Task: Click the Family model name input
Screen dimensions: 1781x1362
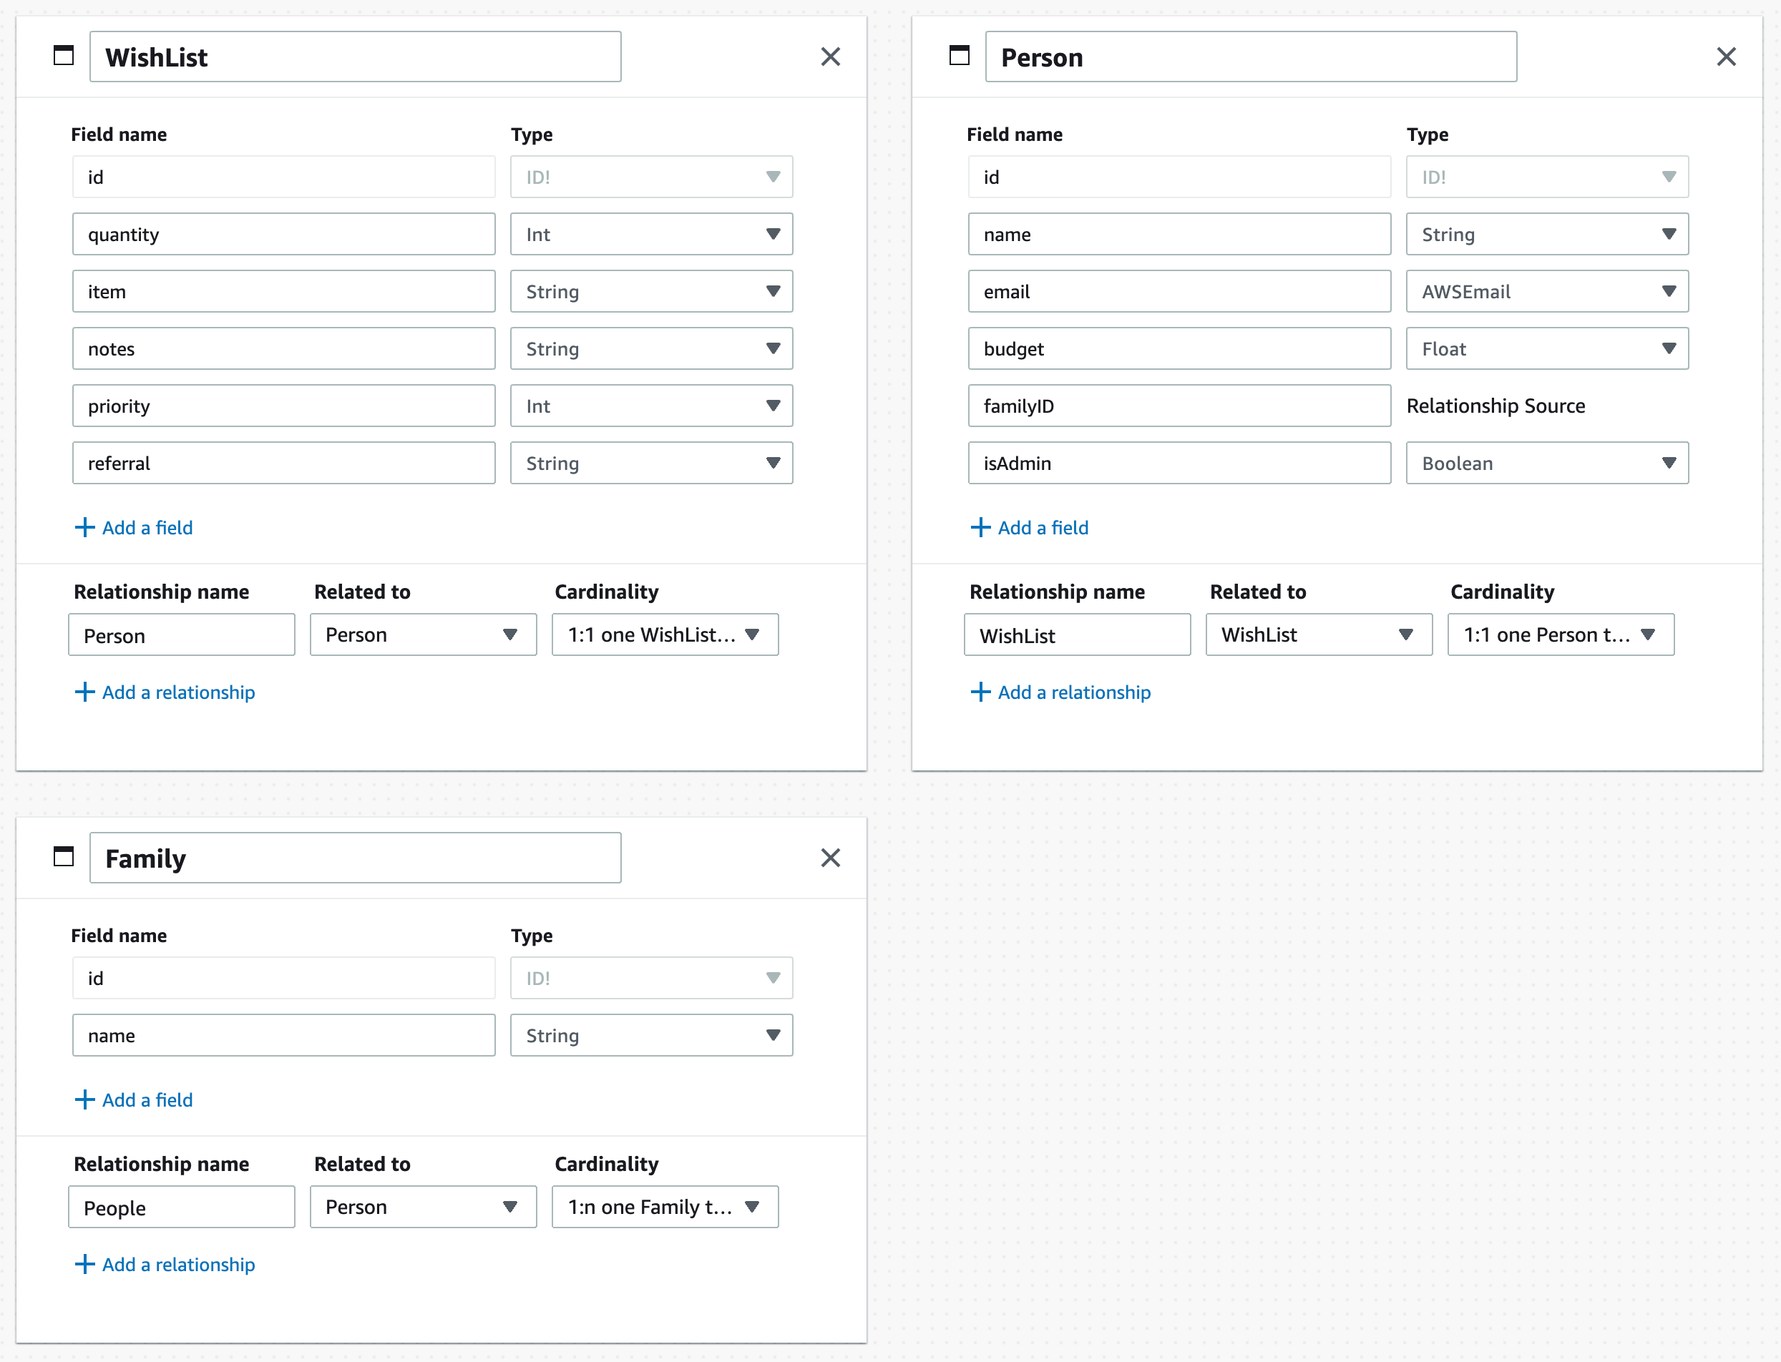Action: [x=354, y=857]
